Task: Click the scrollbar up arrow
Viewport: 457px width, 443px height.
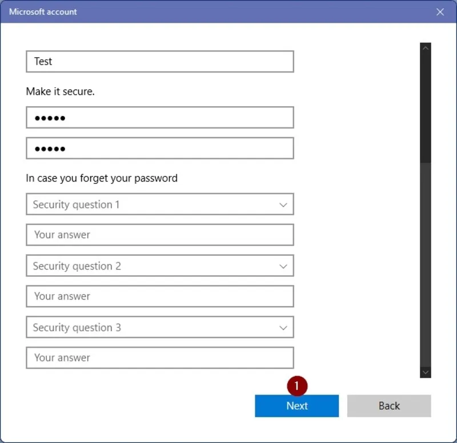Action: pyautogui.click(x=425, y=49)
